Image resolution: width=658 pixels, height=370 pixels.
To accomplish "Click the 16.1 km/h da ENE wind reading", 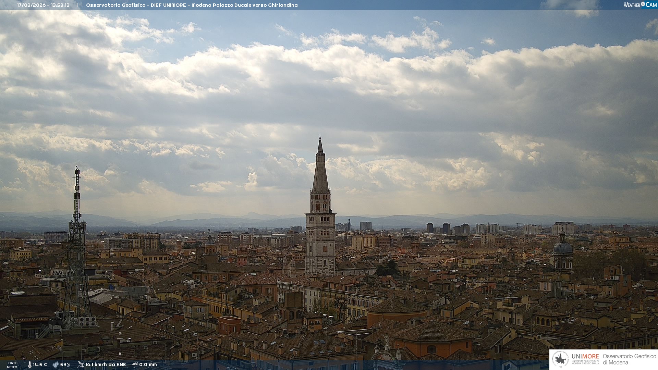I will 106,365.
